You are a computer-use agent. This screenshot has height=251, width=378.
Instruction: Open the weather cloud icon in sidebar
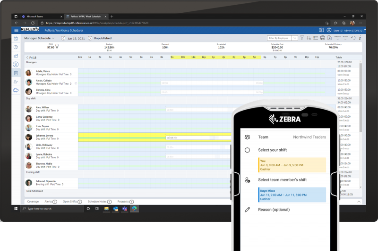coord(16,90)
